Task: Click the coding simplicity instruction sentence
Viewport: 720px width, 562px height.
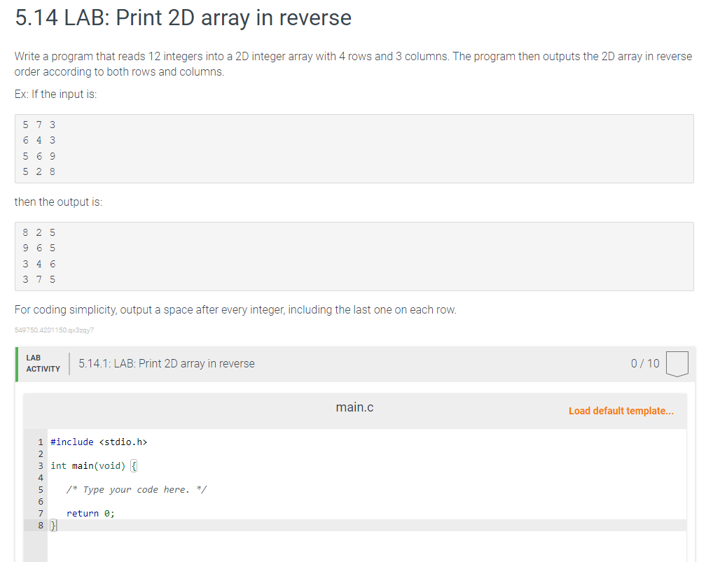Action: coord(235,309)
